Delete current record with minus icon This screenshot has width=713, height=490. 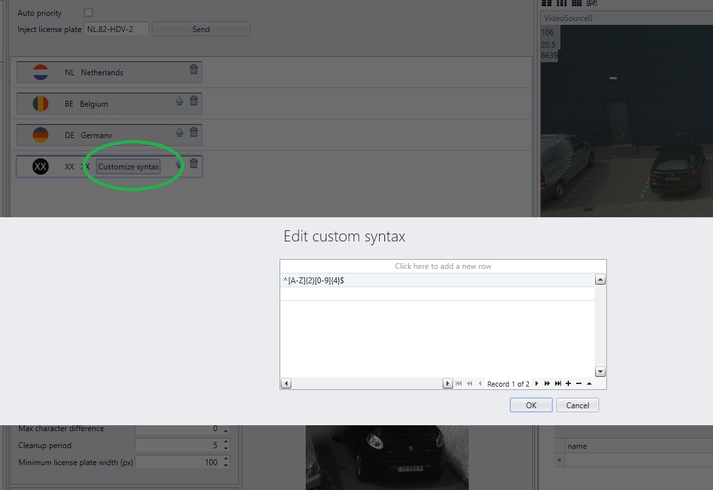click(579, 383)
